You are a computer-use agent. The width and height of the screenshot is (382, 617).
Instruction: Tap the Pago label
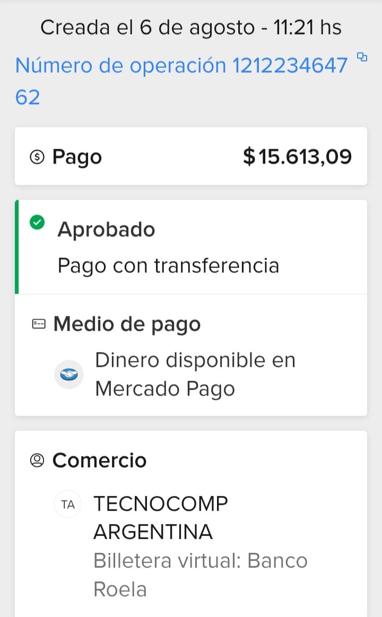tap(77, 157)
